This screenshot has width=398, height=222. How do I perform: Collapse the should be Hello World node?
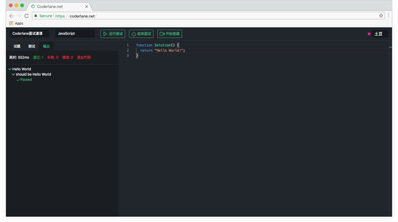click(x=13, y=74)
